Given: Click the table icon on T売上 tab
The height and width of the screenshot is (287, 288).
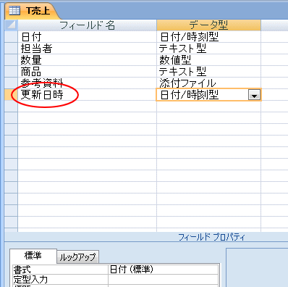Looking at the screenshot, I should pyautogui.click(x=14, y=11).
